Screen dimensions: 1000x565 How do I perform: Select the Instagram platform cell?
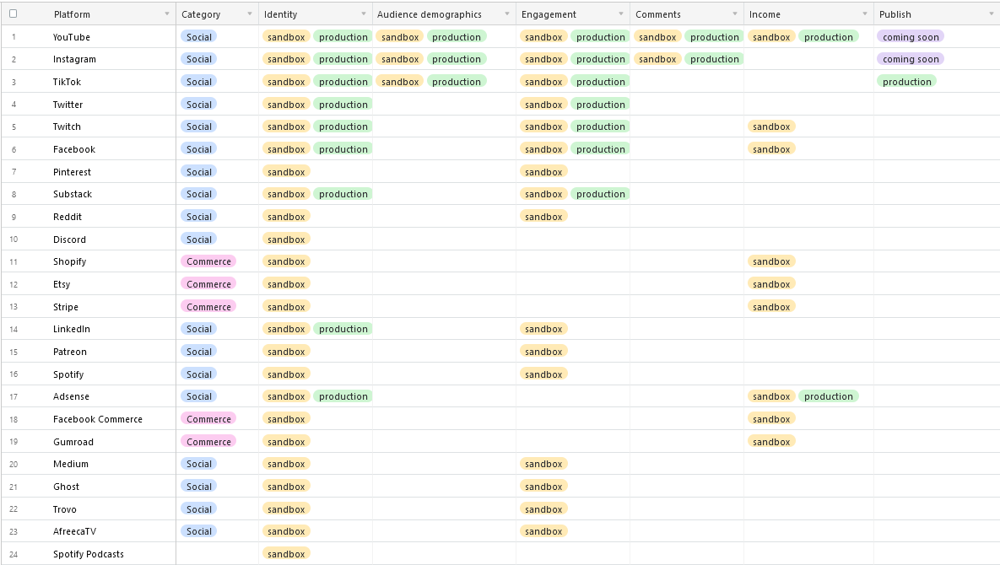point(74,59)
